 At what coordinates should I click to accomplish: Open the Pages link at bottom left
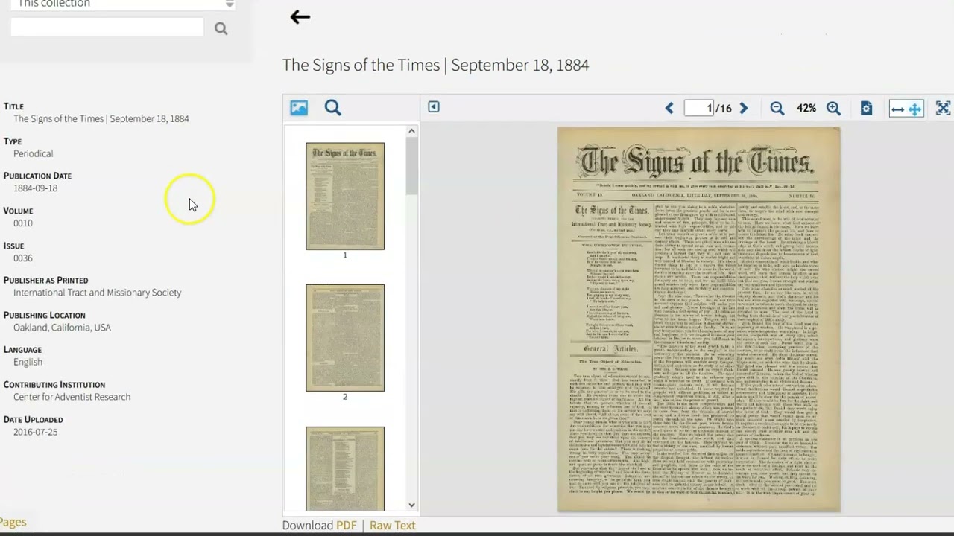(13, 522)
